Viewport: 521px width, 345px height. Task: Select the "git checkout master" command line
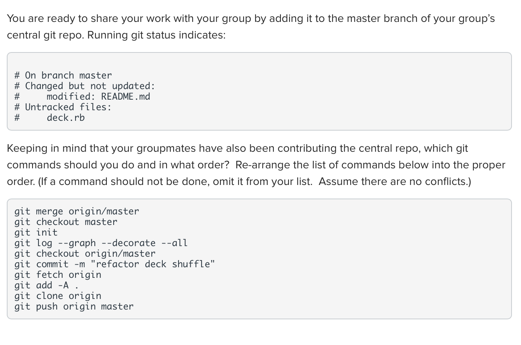[66, 222]
